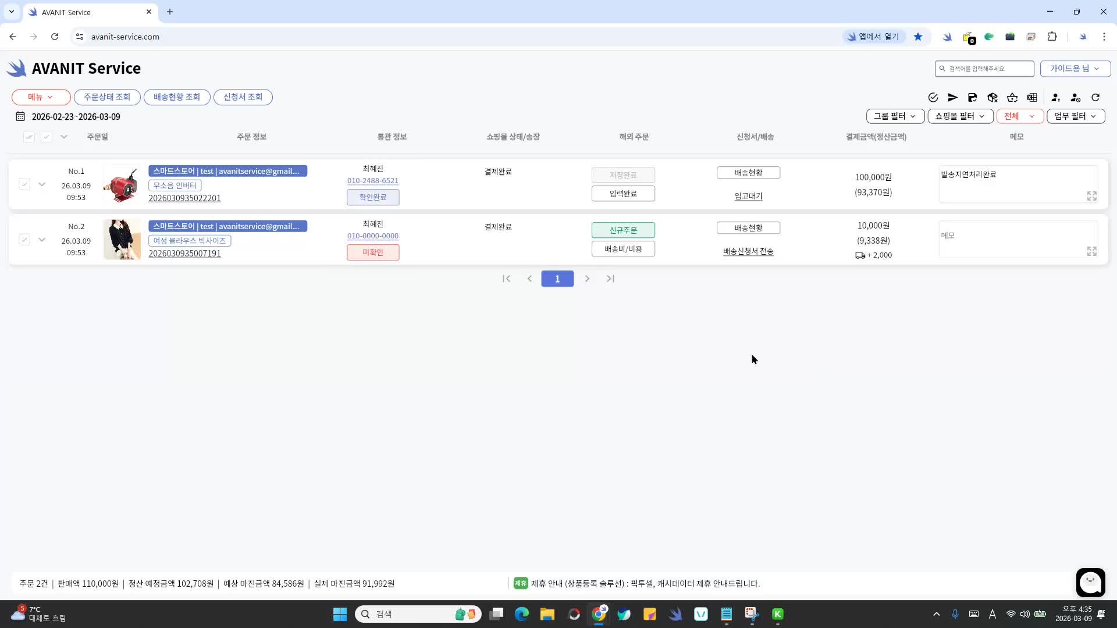
Task: Switch to 배송현황 조회 tab
Action: (177, 97)
